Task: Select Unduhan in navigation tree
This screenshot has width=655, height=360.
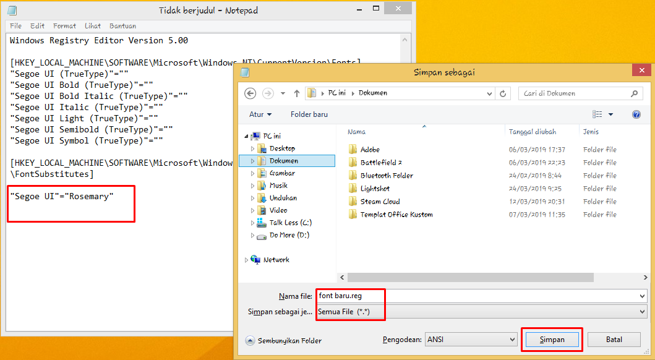Action: 283,198
